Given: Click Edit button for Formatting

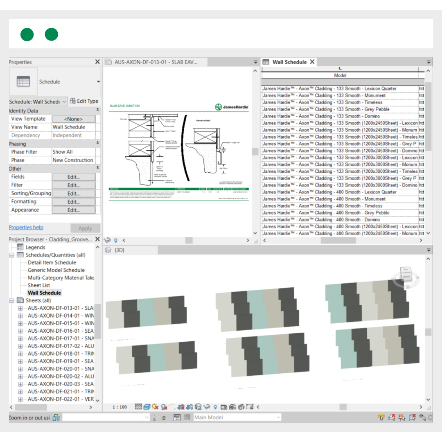Looking at the screenshot, I should 74,202.
